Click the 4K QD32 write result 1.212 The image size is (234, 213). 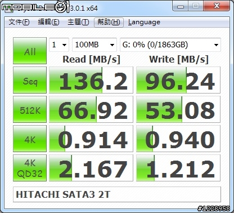(178, 168)
